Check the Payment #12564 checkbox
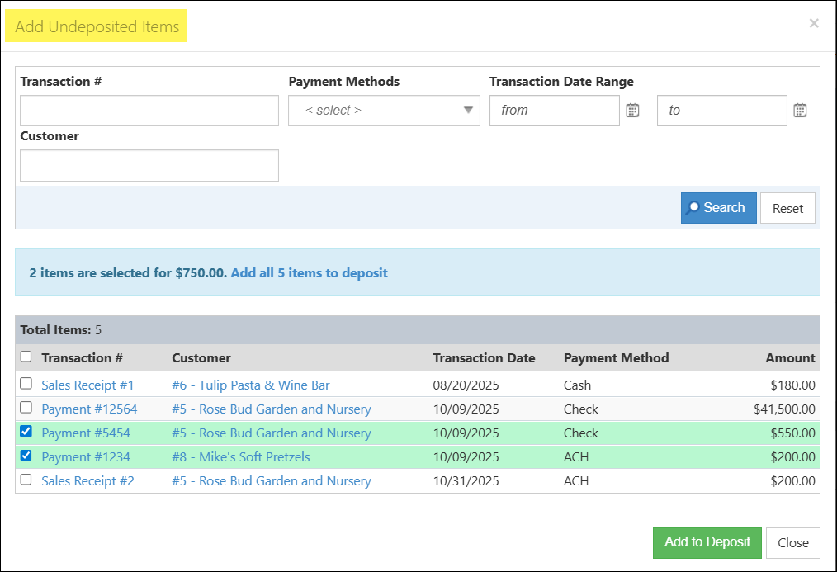The width and height of the screenshot is (837, 572). 25,408
